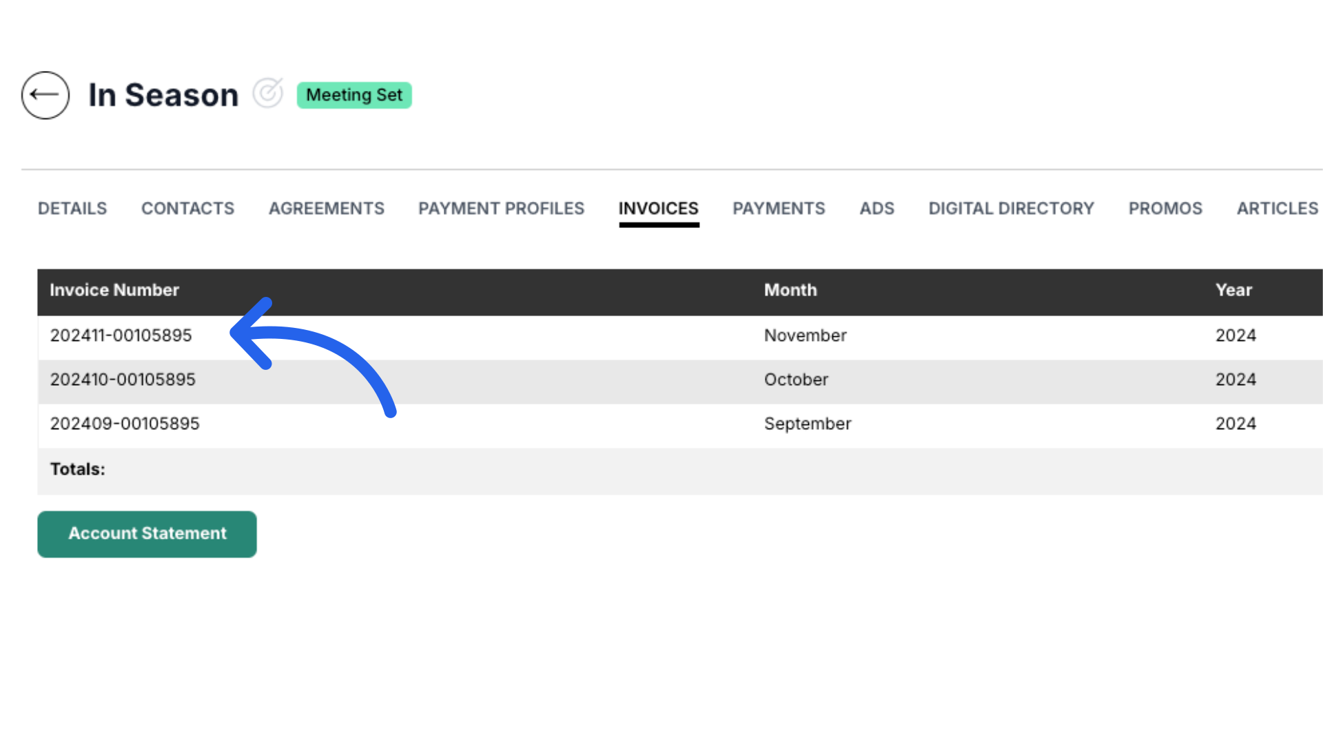Open the Promos tab

pyautogui.click(x=1165, y=208)
